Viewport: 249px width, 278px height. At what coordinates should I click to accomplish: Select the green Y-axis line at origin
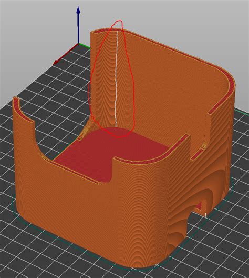[85, 44]
